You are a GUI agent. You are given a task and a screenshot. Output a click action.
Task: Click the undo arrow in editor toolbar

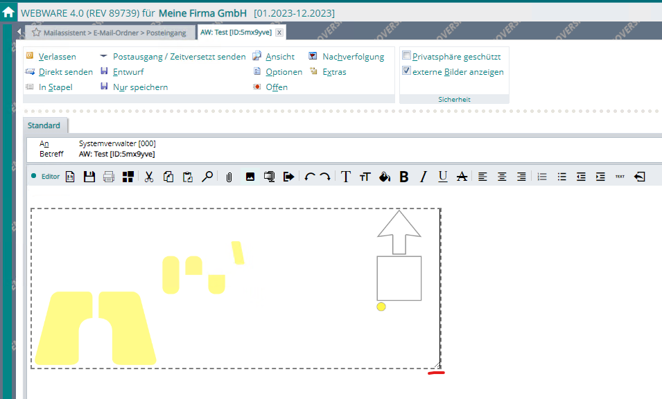[x=309, y=177]
